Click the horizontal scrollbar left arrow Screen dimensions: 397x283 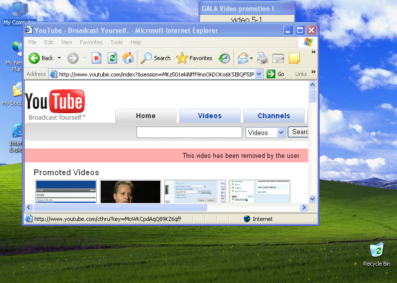point(29,207)
